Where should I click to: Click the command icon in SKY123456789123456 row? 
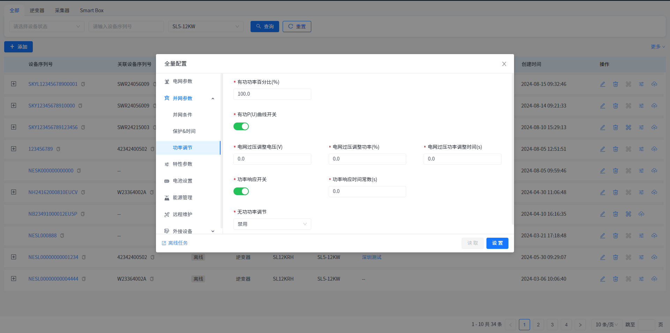[628, 127]
